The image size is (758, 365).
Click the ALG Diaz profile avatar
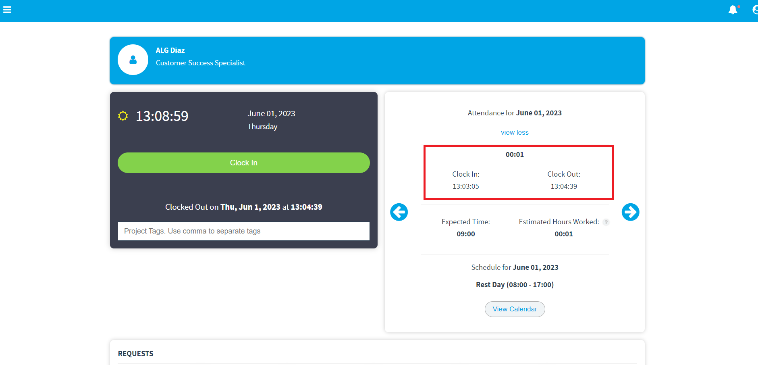(x=133, y=60)
